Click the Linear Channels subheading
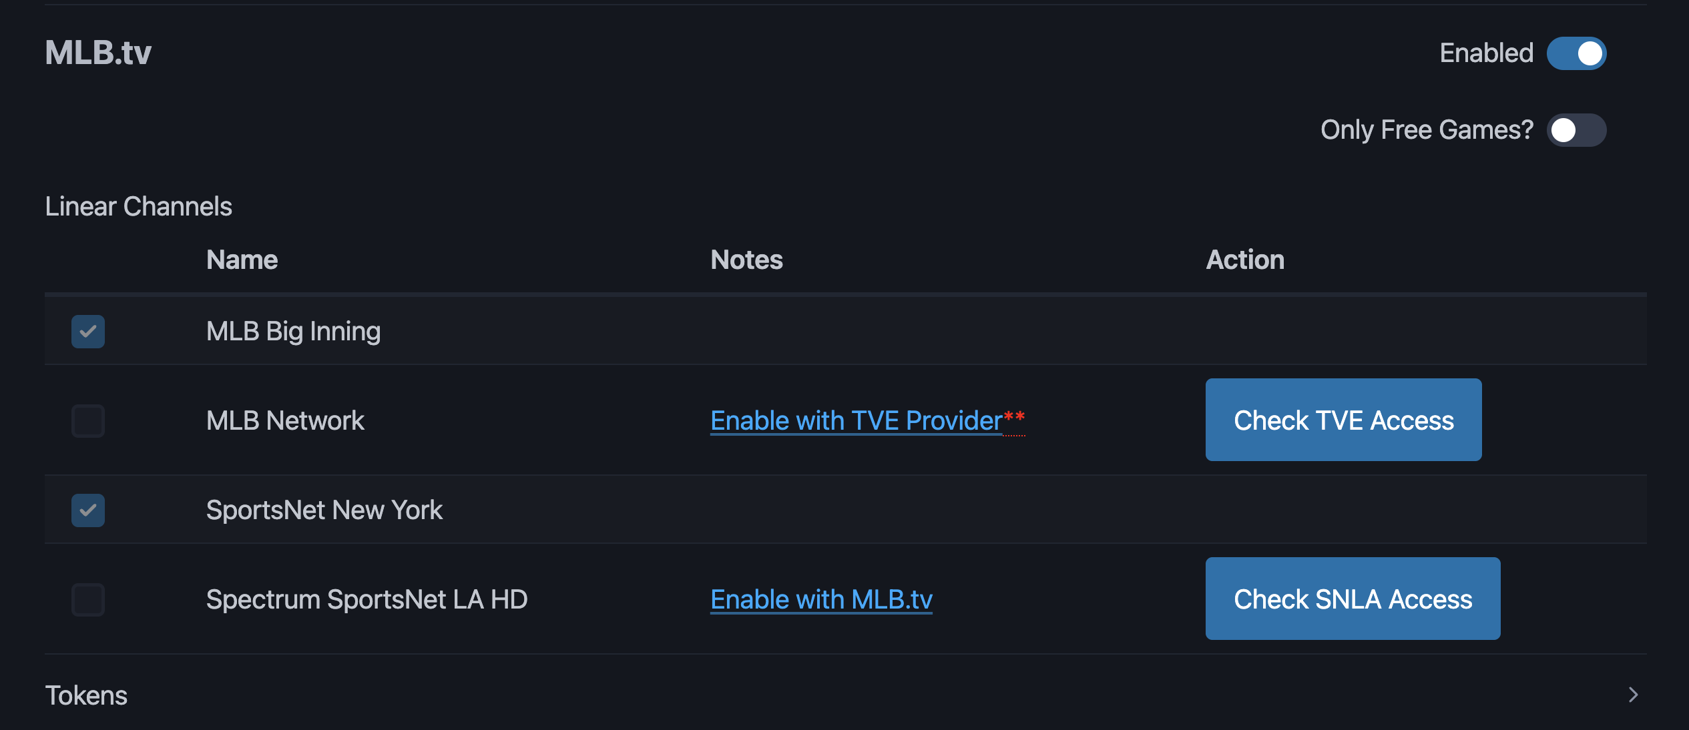Screen dimensions: 1689x730 click(x=138, y=207)
